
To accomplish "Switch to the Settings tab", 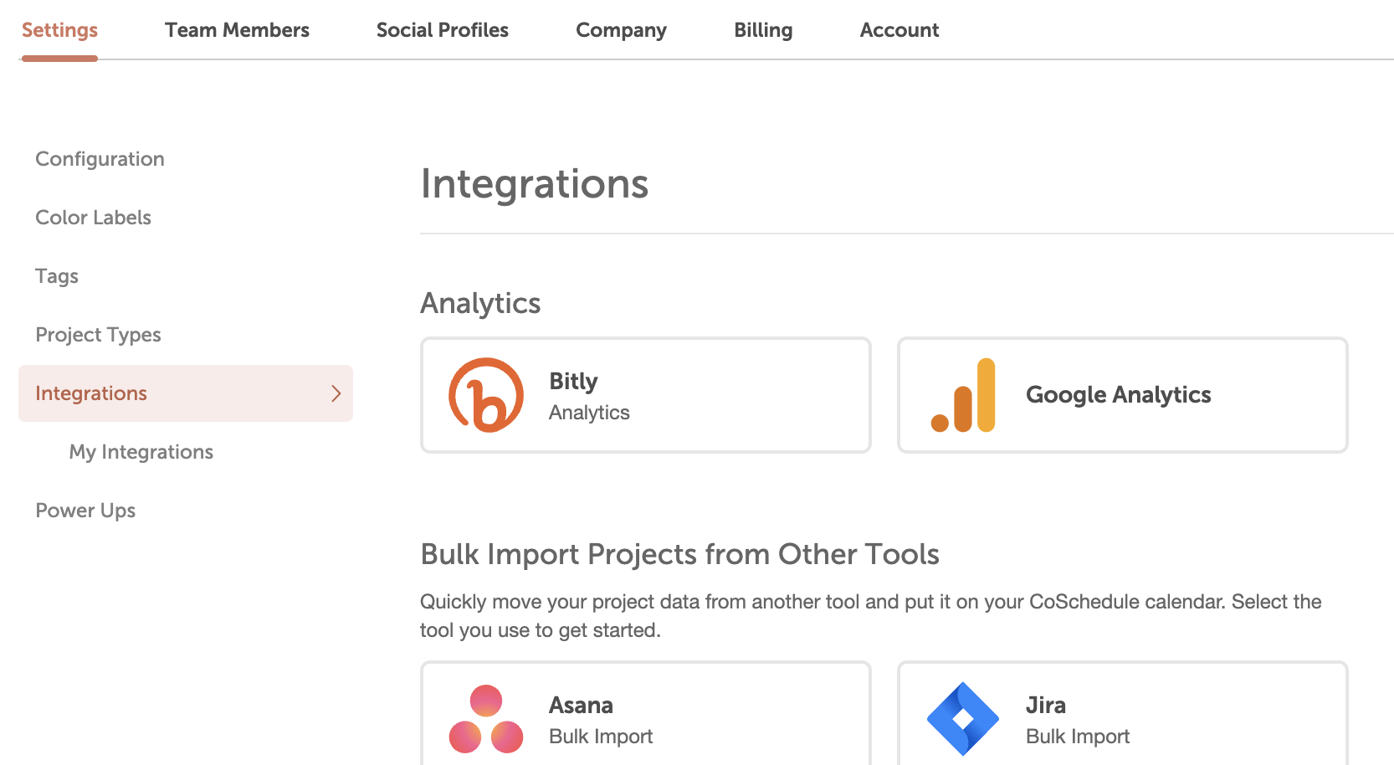I will coord(59,30).
